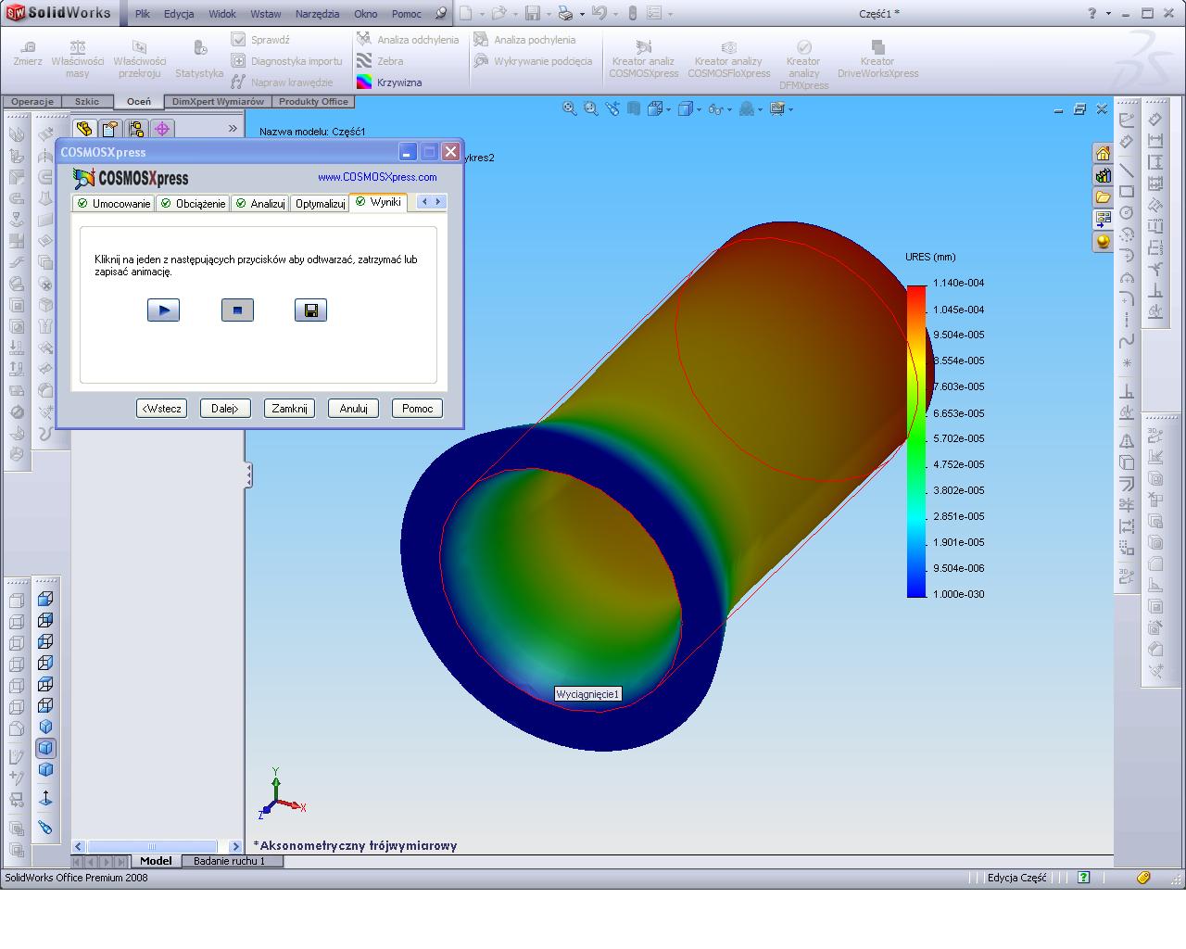Open the File Explorer folder icon in task pane
The image size is (1186, 949).
(x=1103, y=197)
